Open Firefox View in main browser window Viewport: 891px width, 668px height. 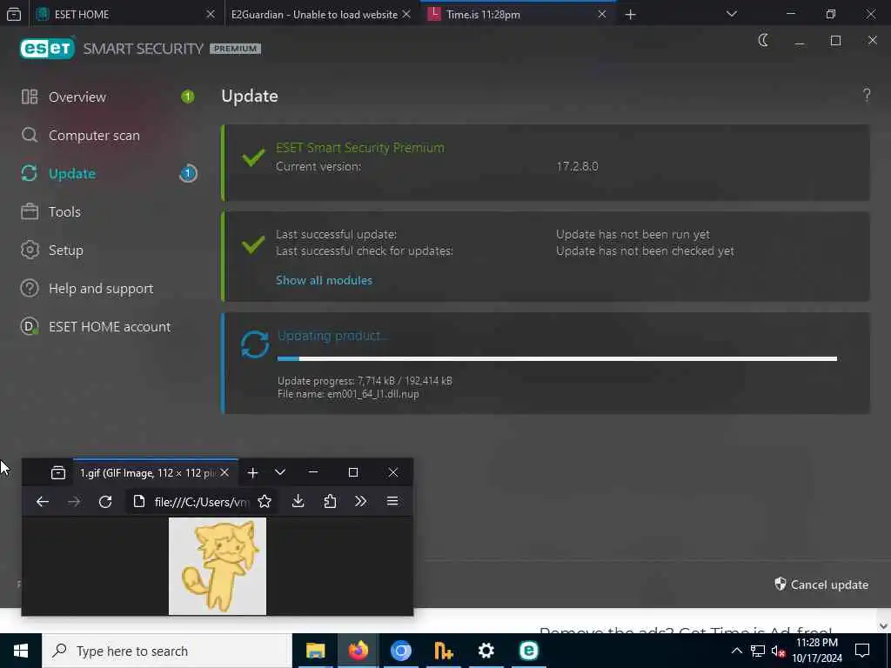(14, 14)
